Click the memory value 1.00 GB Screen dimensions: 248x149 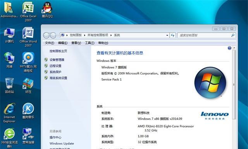143,136
